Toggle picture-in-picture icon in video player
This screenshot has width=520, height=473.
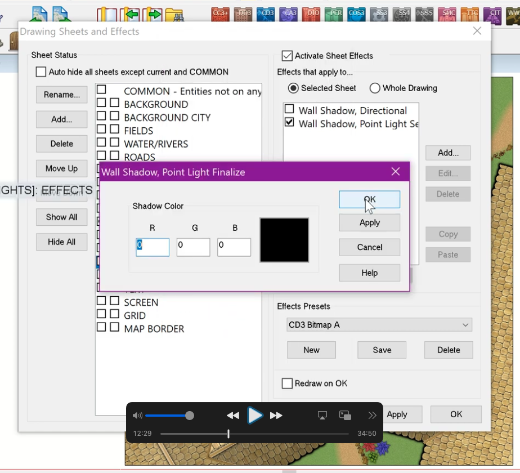(x=346, y=416)
